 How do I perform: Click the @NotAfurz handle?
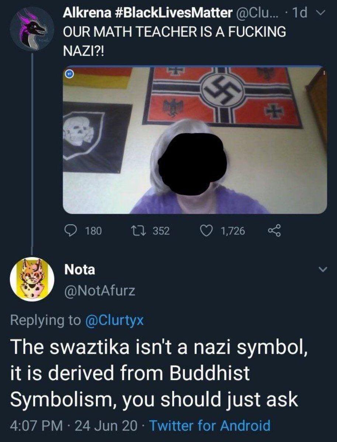[x=100, y=291]
